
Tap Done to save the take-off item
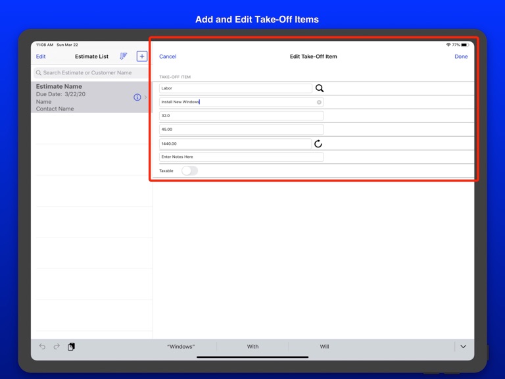461,57
